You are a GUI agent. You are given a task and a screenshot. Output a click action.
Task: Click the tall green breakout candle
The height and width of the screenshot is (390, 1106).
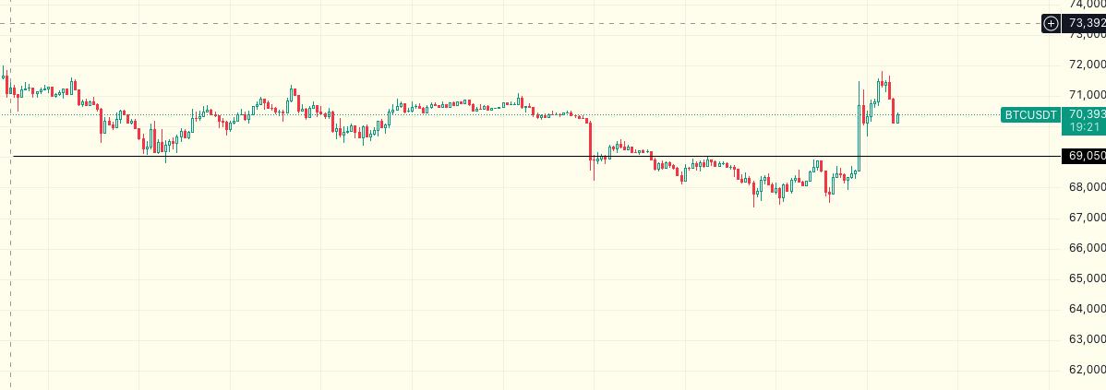859,138
